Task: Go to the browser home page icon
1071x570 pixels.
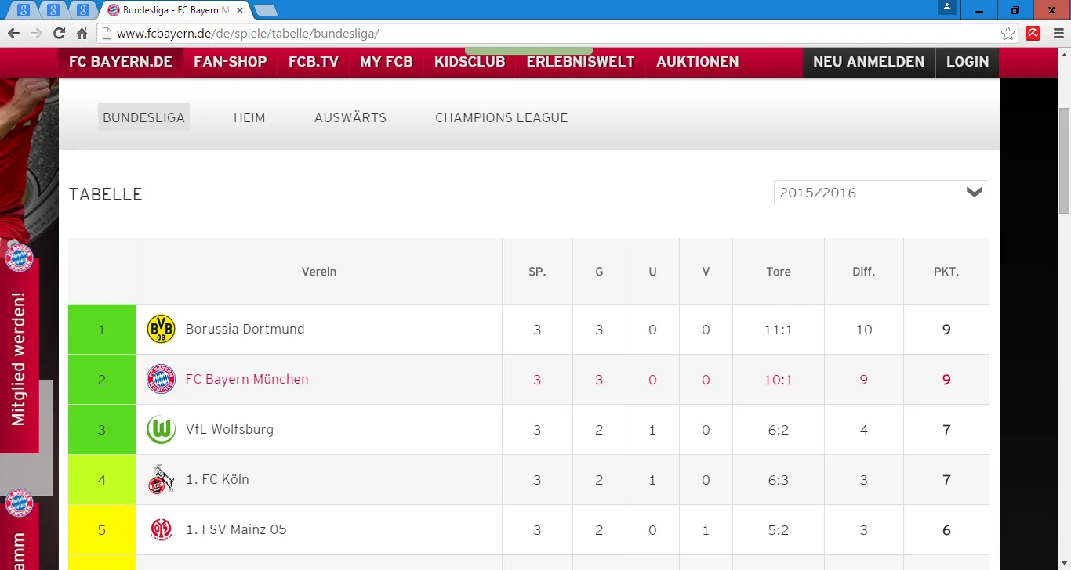Action: click(x=82, y=33)
